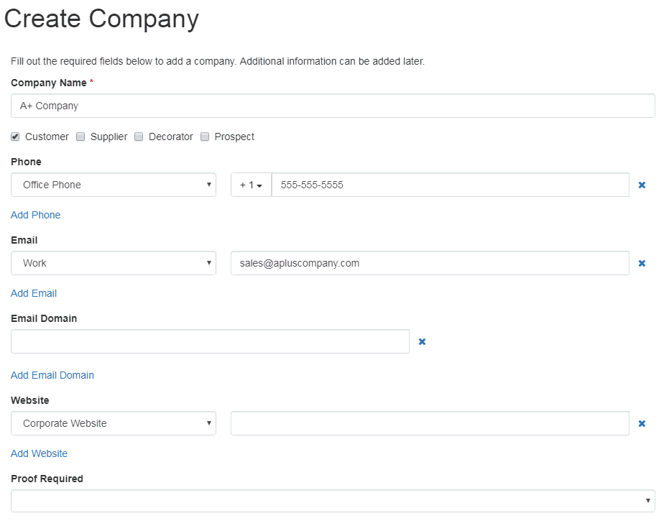
Task: Expand the +1 country code selector
Action: [251, 185]
